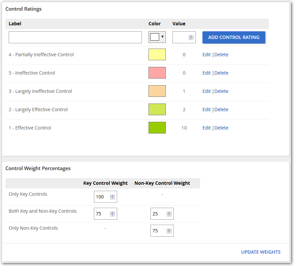This screenshot has height=266, width=294.
Task: Edit the Largely Effective Control rating
Action: pos(206,110)
